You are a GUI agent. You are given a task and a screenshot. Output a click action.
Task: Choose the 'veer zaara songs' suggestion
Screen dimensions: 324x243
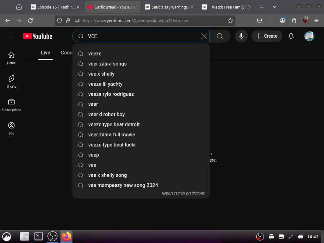point(141,64)
